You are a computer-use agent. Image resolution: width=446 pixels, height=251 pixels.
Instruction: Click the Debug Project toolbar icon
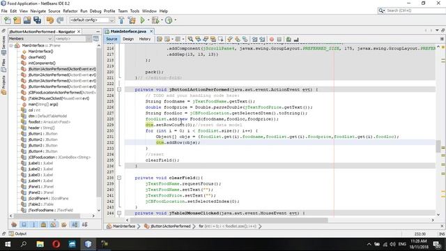155,20
